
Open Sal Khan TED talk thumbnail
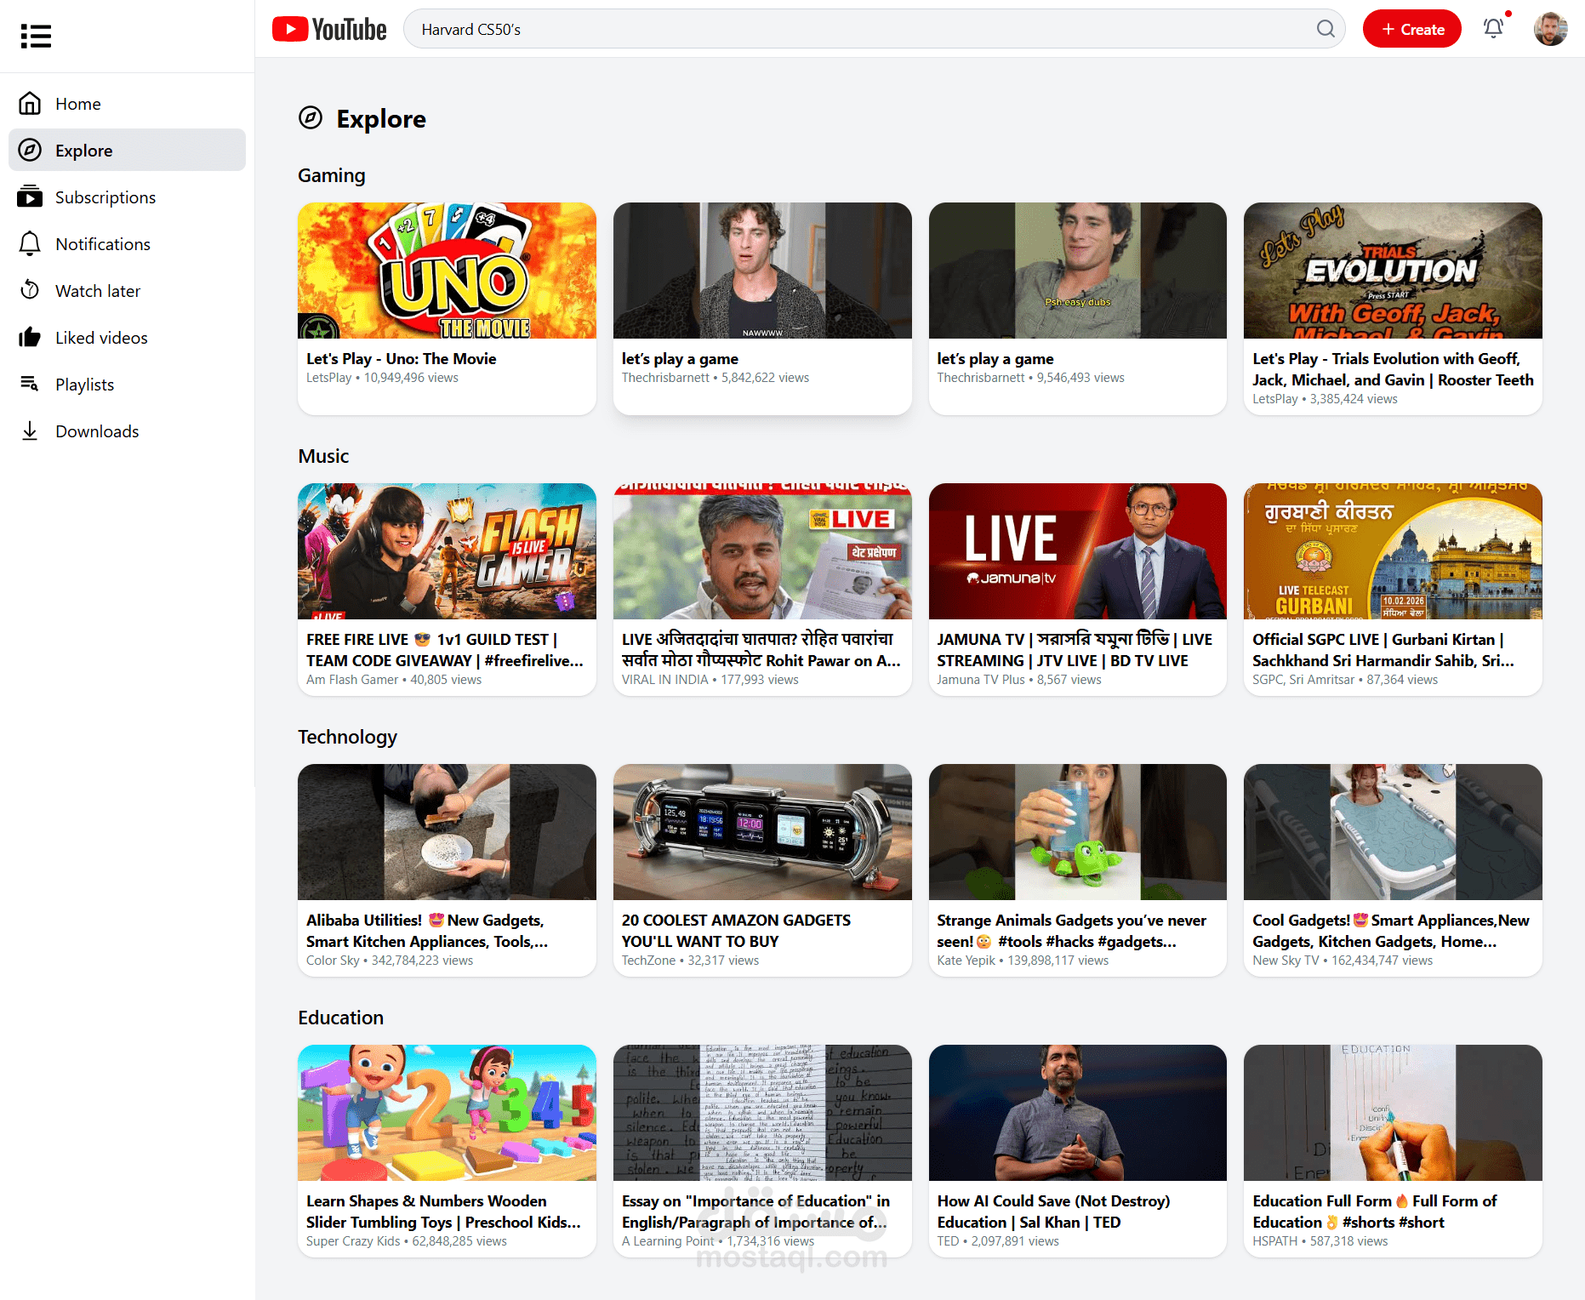1078,1113
